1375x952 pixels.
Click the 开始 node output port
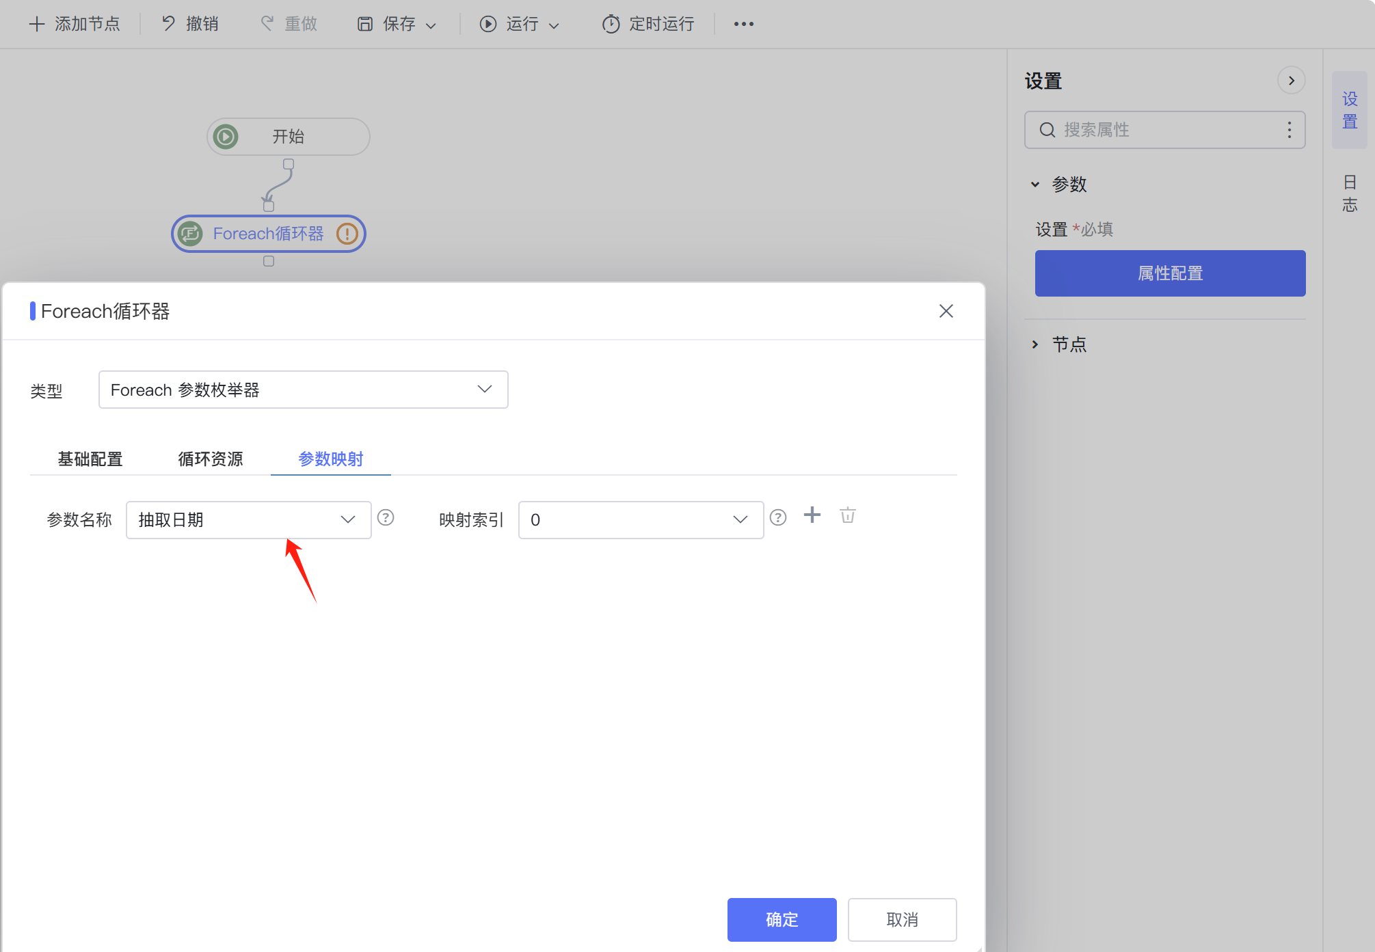[289, 164]
